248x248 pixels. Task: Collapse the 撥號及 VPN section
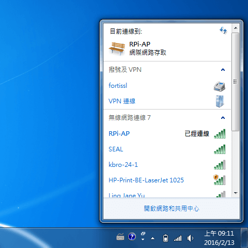[223, 70]
